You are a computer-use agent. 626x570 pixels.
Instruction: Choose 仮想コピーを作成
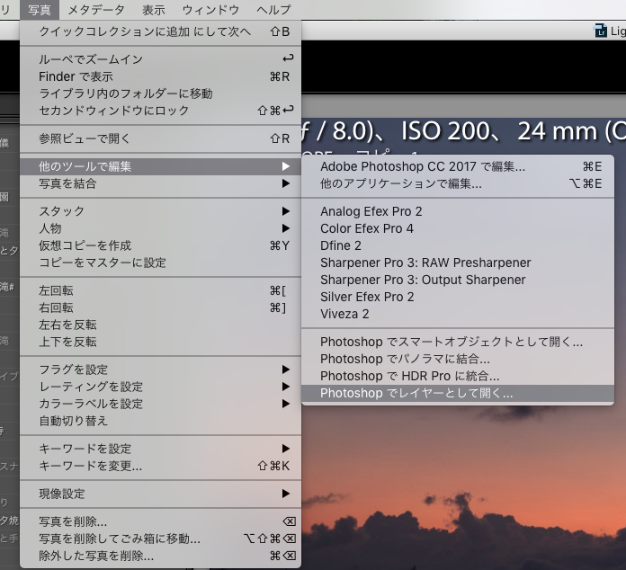point(160,245)
